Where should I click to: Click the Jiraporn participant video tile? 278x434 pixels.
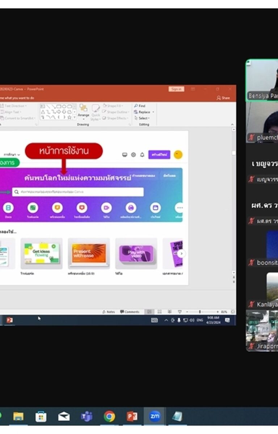(262, 331)
